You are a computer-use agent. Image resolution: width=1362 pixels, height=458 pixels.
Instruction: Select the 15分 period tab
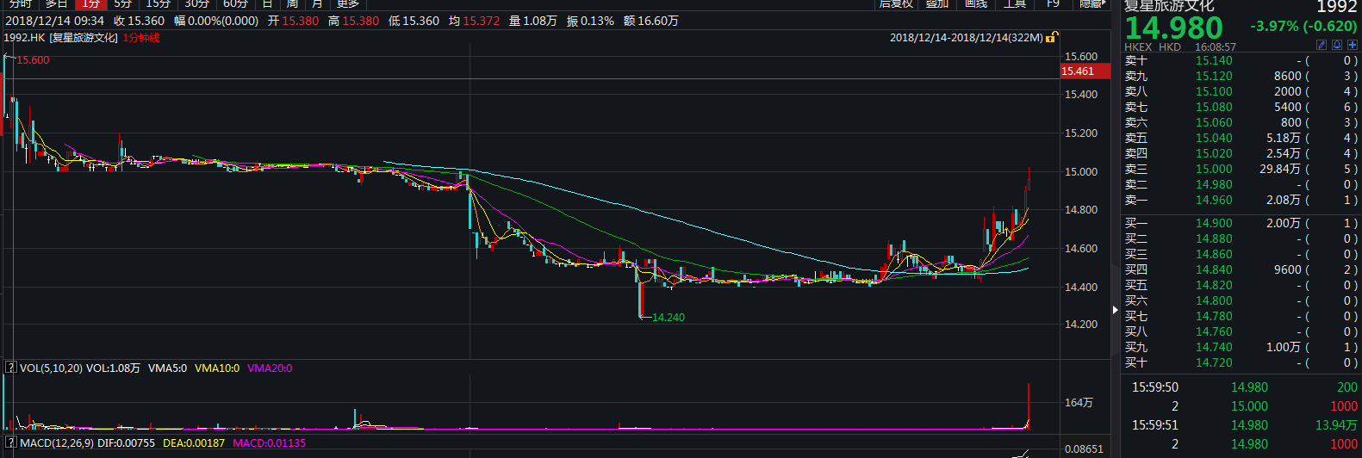159,4
